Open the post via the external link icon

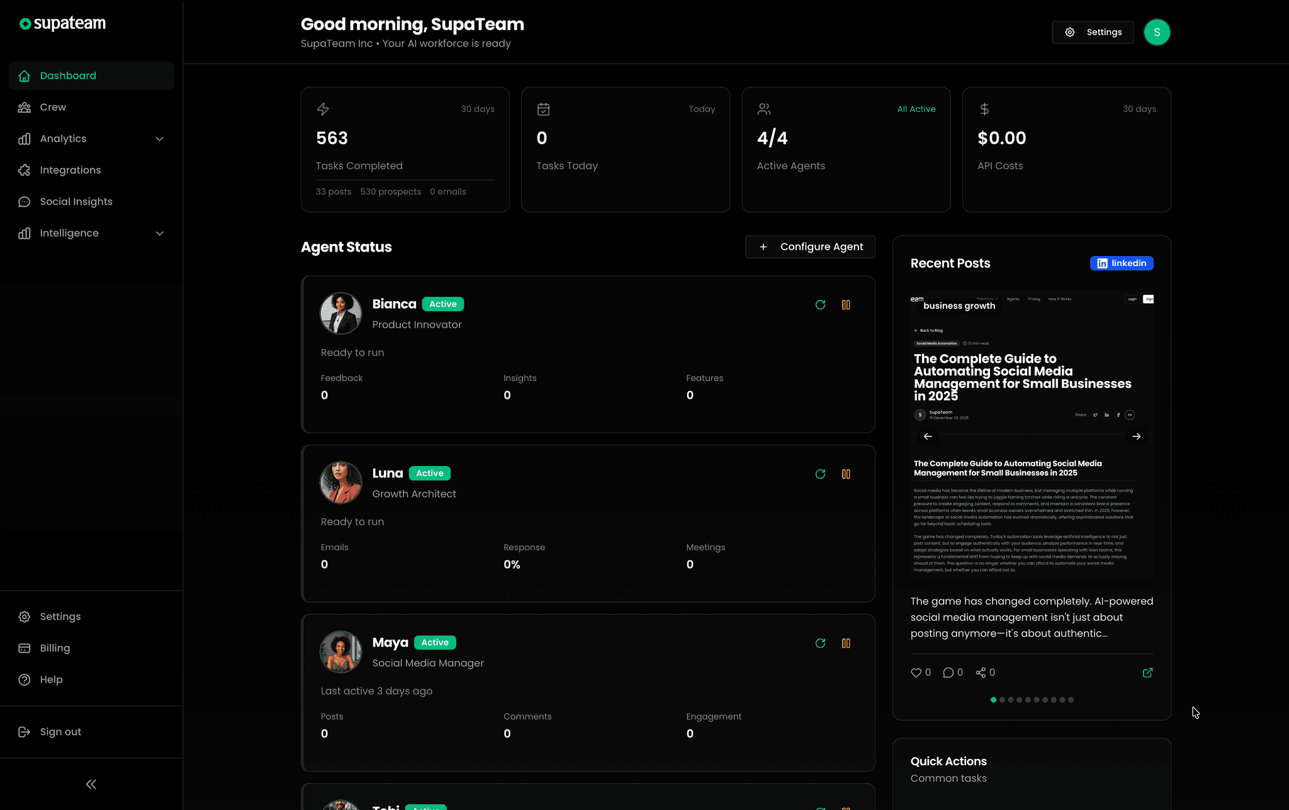(x=1148, y=672)
